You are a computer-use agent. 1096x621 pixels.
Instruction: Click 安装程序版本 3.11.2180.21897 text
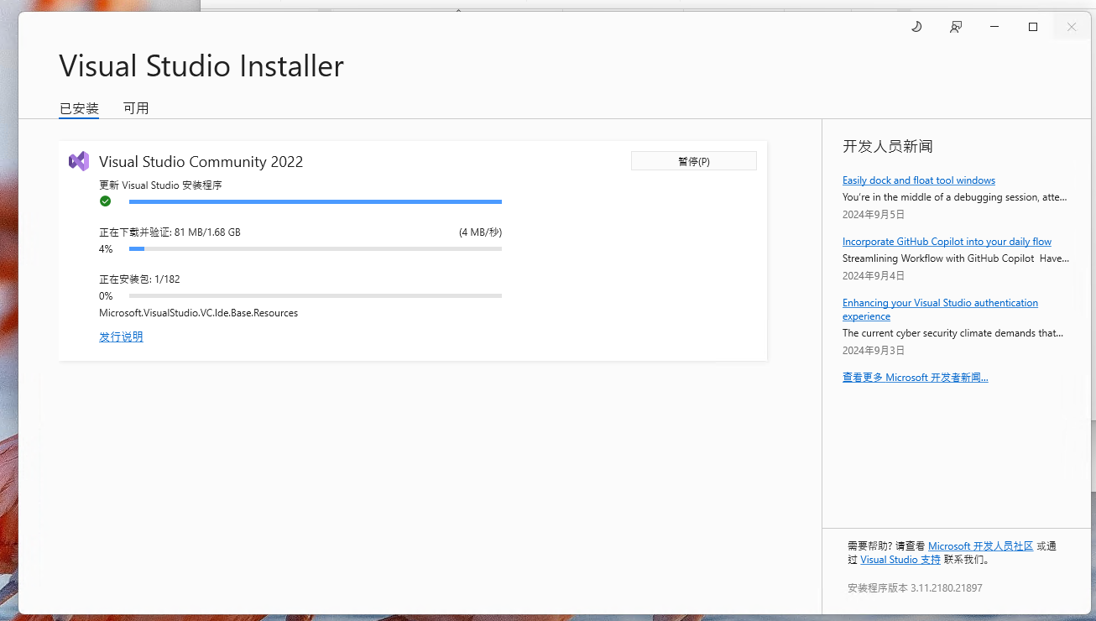click(x=915, y=588)
